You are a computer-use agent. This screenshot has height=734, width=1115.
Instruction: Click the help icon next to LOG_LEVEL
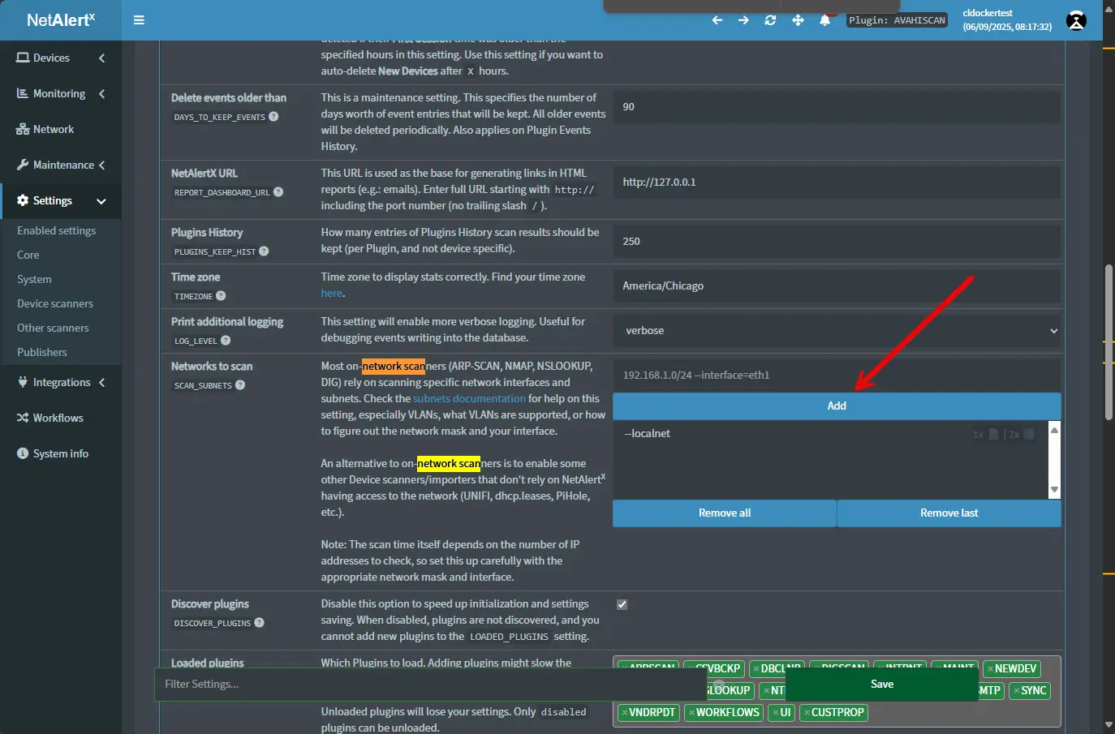click(226, 341)
